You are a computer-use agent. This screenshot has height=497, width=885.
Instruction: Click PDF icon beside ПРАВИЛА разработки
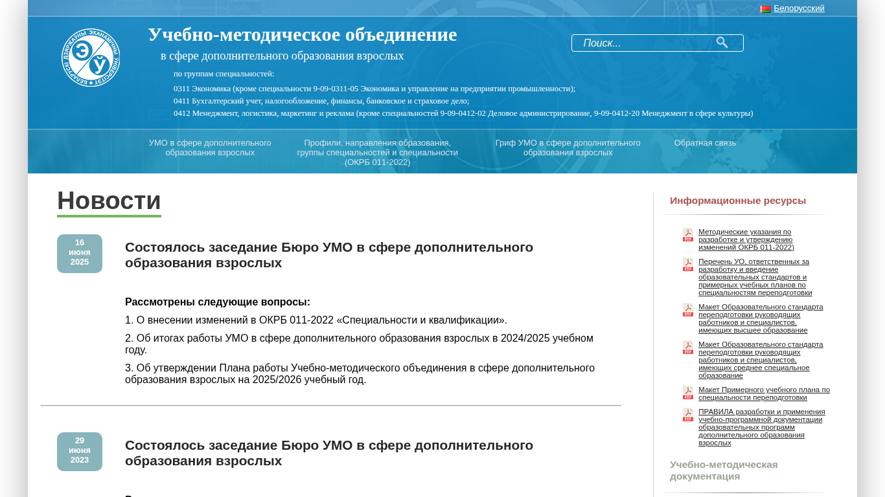688,415
